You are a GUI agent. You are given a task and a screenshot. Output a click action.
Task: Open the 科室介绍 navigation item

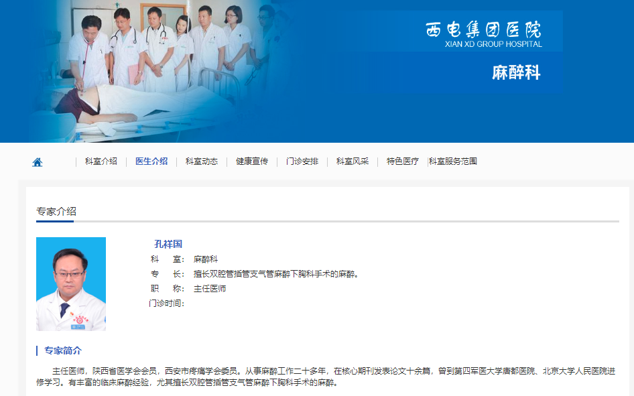click(101, 161)
